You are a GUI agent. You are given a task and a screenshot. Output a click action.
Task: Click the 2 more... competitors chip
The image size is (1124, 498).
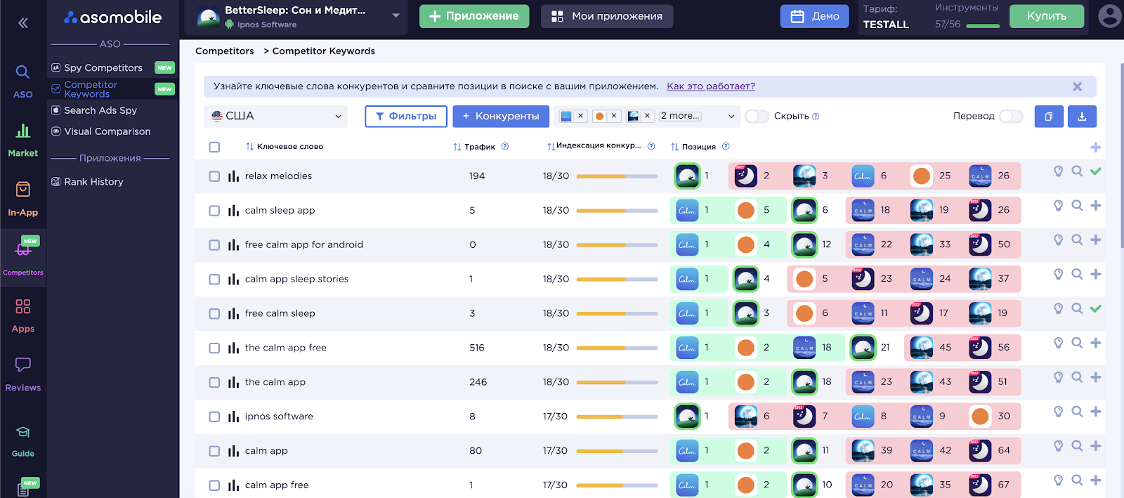pyautogui.click(x=681, y=116)
